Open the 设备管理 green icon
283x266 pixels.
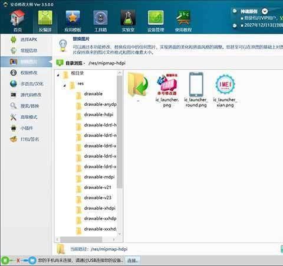tap(156, 21)
